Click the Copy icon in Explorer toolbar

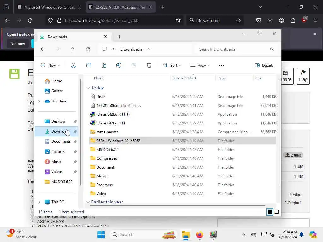click(89, 66)
